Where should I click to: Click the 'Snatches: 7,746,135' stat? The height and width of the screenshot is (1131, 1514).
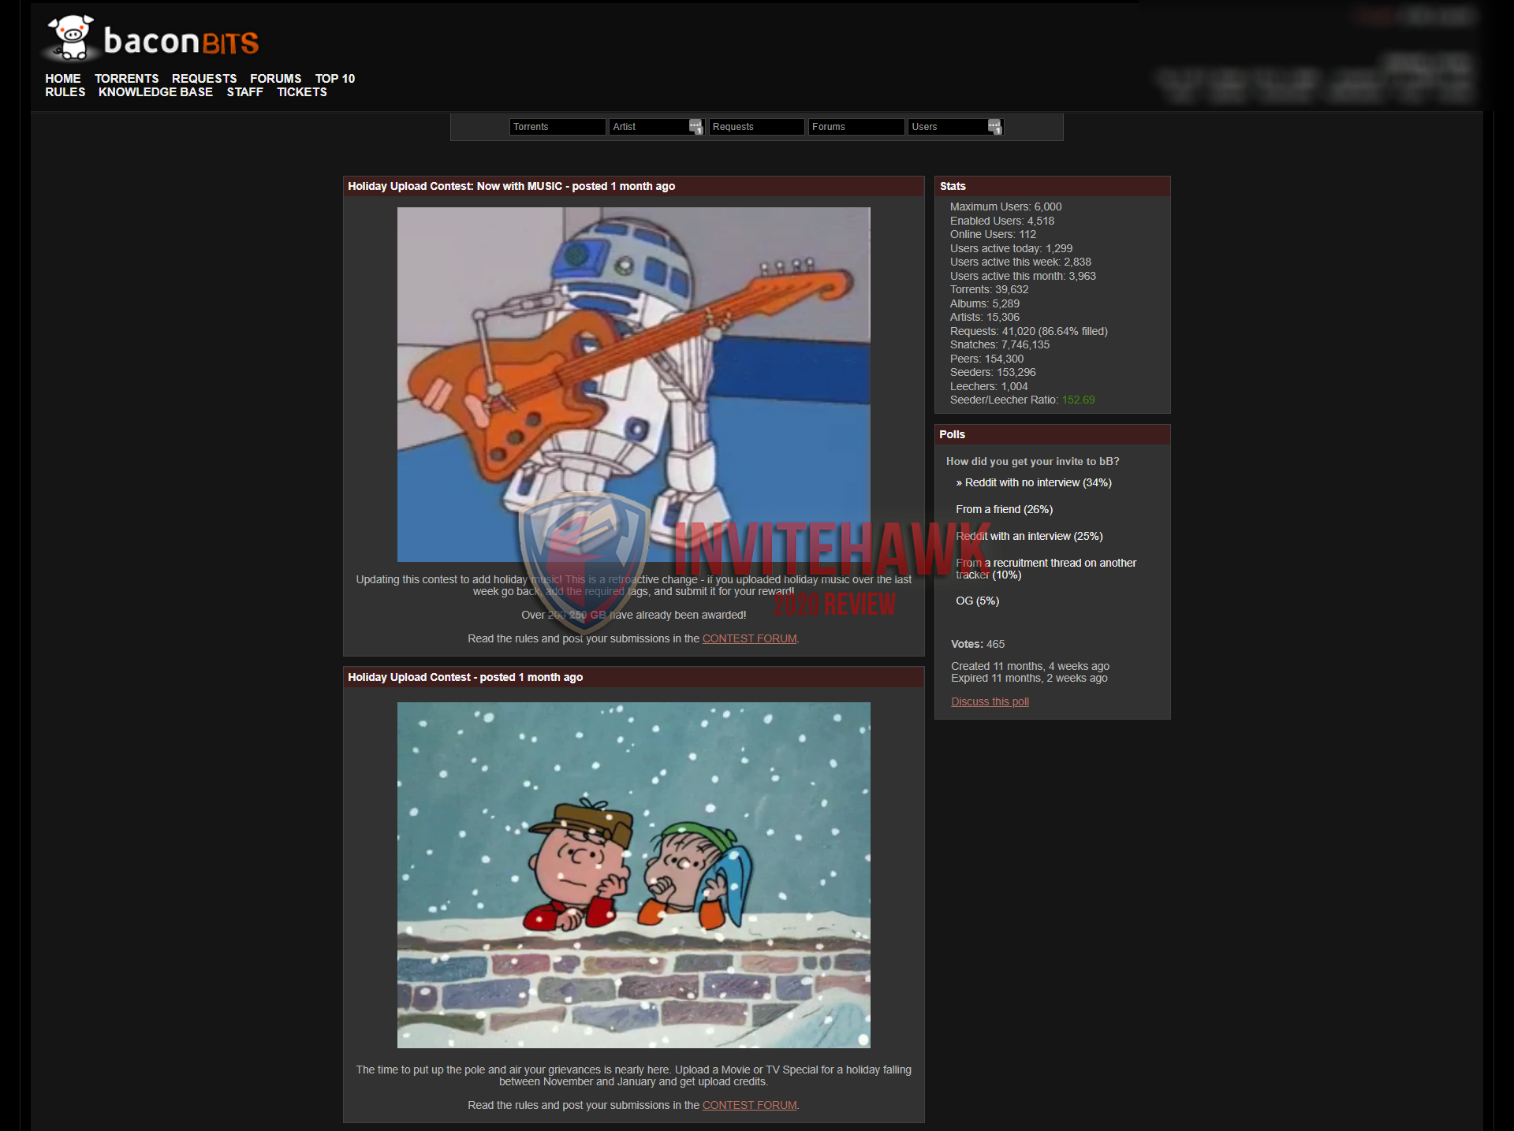[x=1000, y=345]
